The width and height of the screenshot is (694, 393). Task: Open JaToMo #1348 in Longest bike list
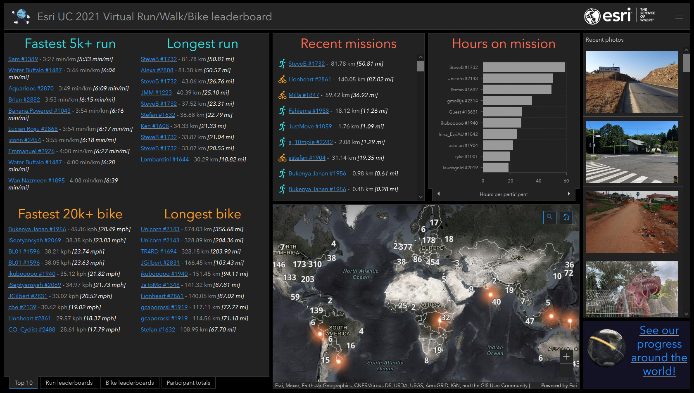(160, 285)
